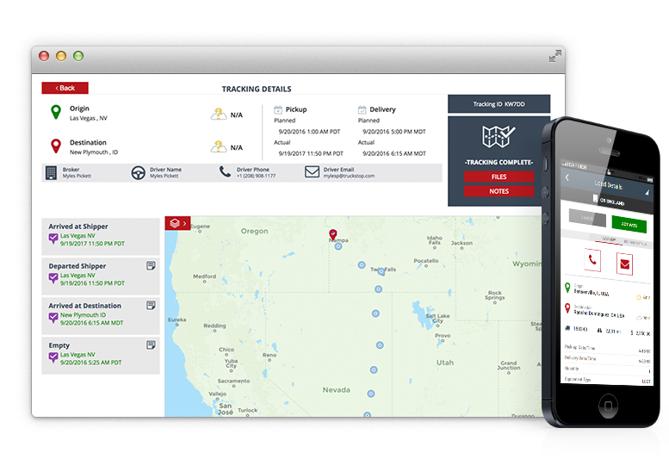This screenshot has width=669, height=459.
Task: Click the Broker building icon
Action: point(51,173)
